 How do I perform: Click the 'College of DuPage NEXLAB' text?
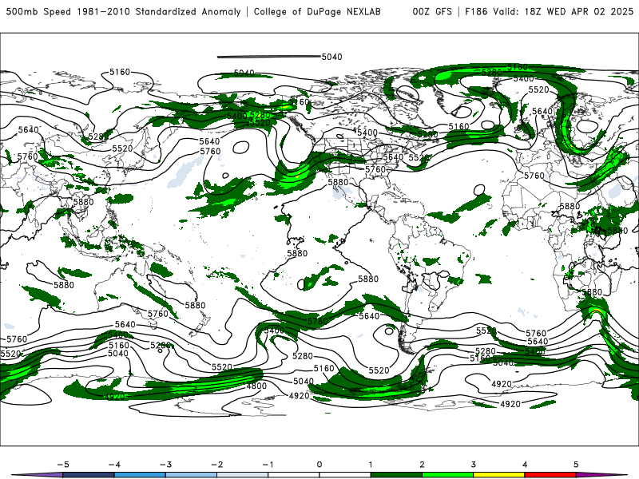(x=317, y=11)
